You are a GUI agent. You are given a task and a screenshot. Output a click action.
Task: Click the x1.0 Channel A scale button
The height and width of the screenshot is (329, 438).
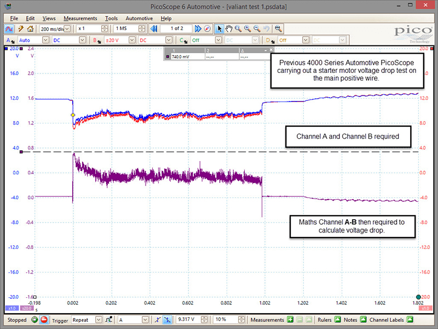[x=11, y=308]
